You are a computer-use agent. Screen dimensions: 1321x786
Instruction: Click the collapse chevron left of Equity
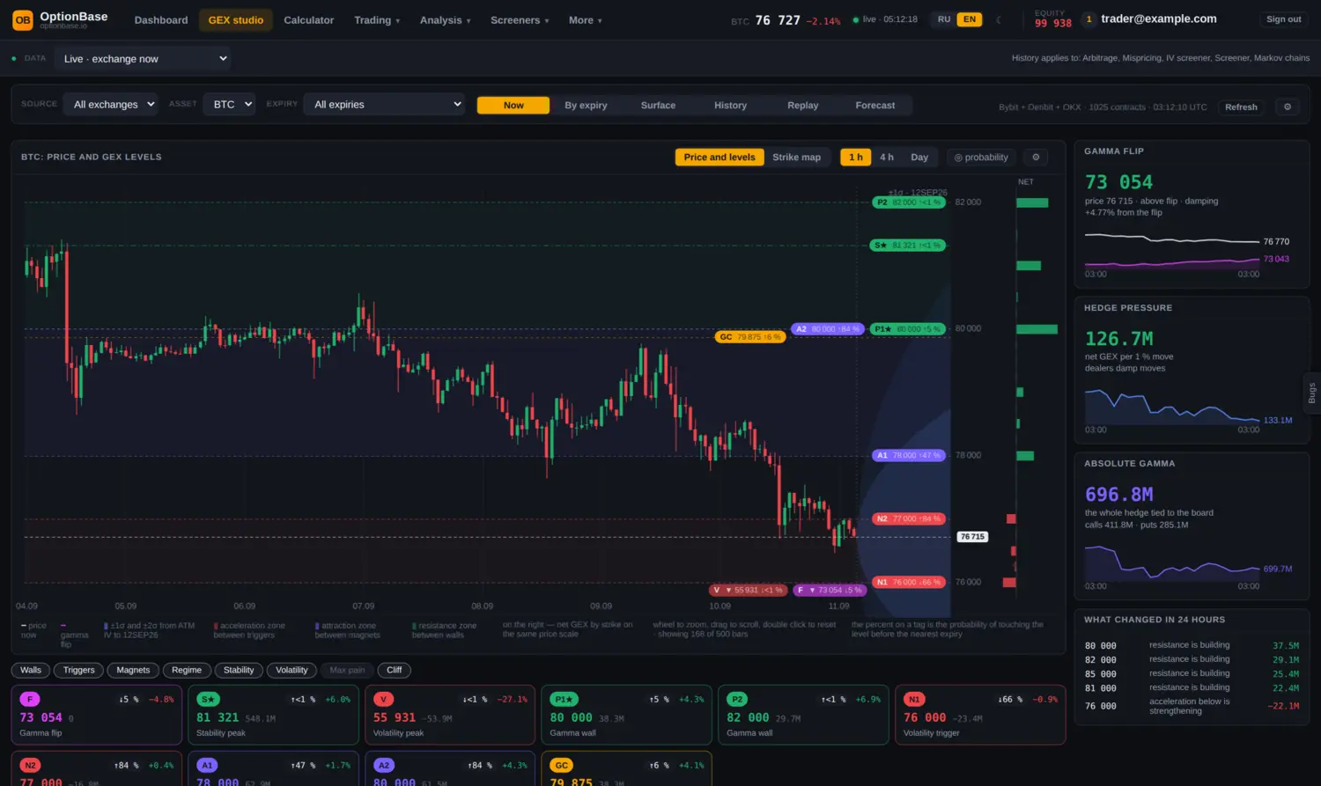point(998,19)
